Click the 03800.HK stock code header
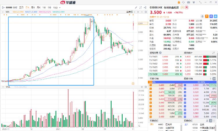The width and height of the screenshot is (218, 131). 156,8
